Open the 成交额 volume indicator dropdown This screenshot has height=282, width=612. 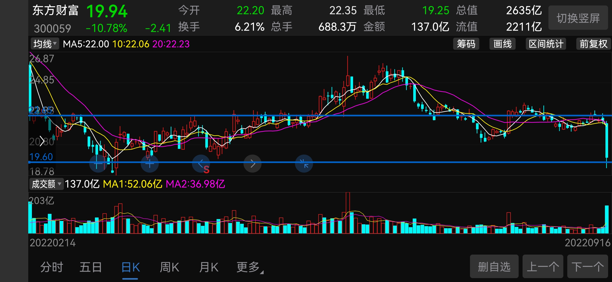point(46,184)
